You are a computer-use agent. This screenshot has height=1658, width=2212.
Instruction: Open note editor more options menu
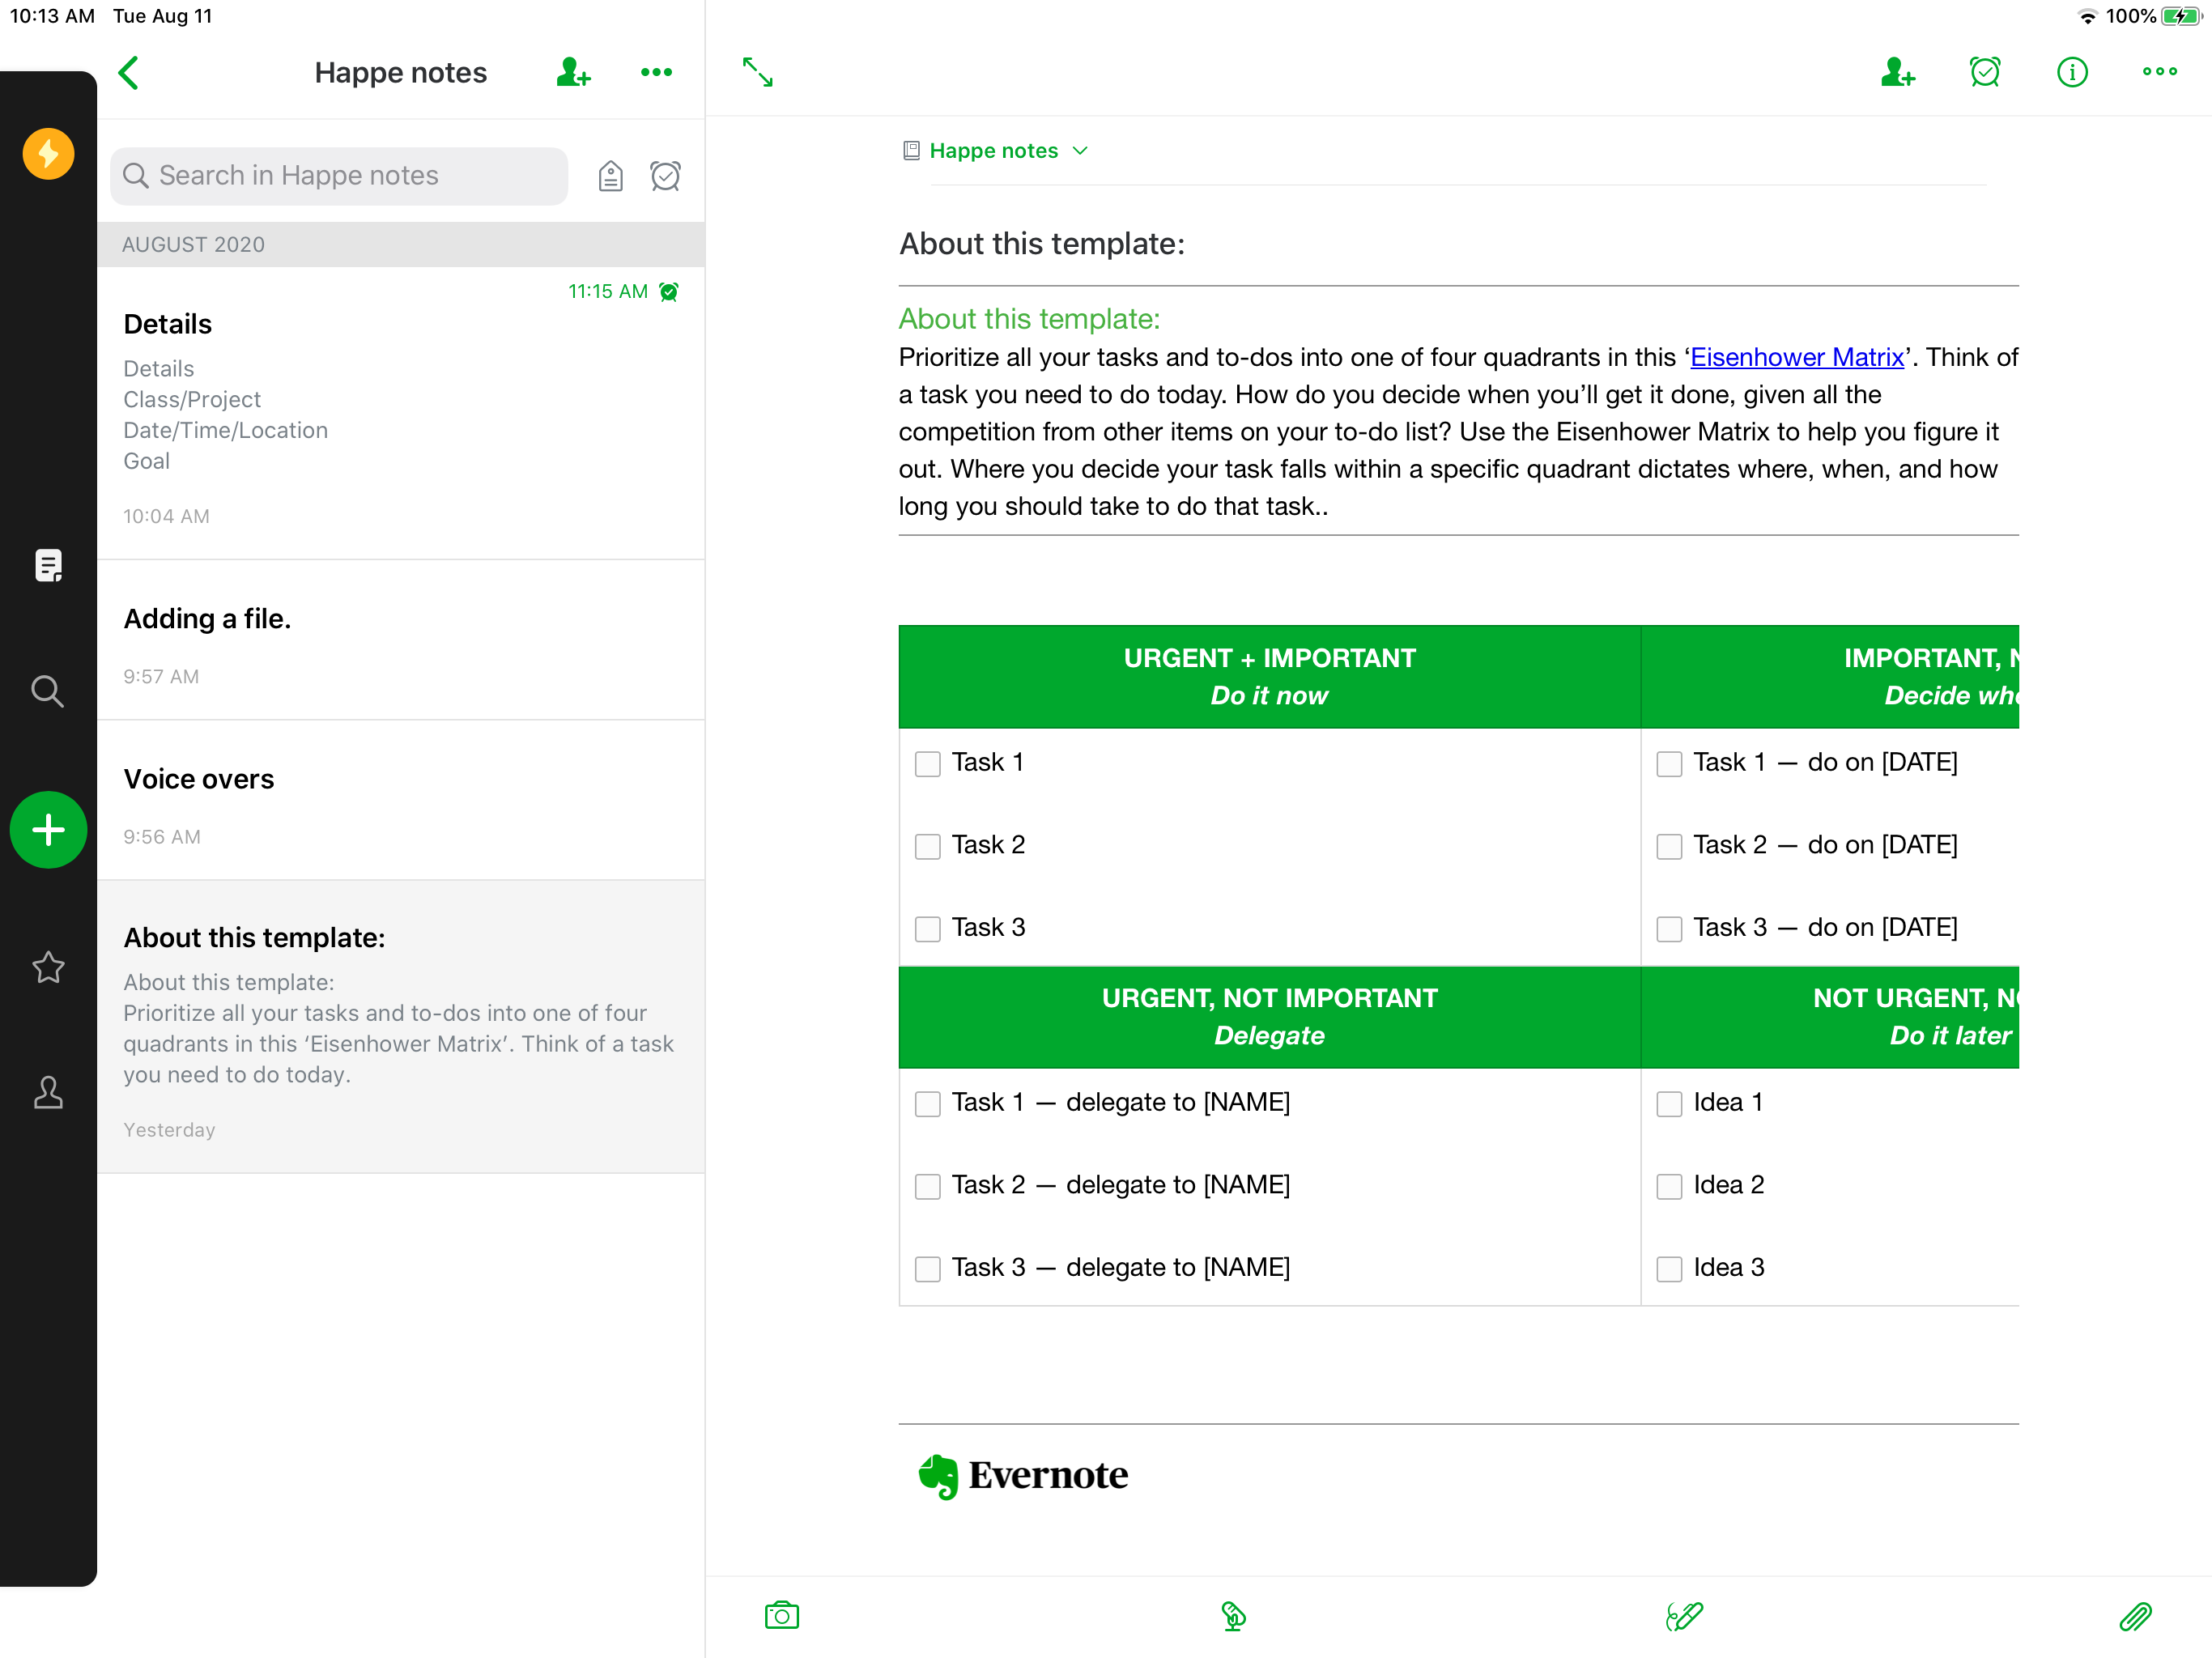click(2159, 72)
